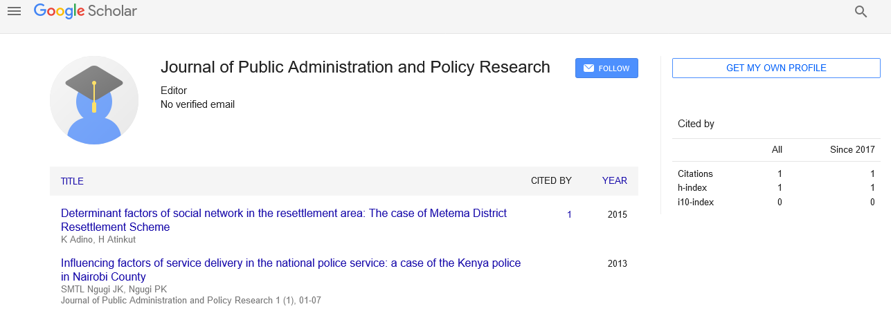This screenshot has height=320, width=891.
Task: Sort articles by Title column
Action: 72,181
